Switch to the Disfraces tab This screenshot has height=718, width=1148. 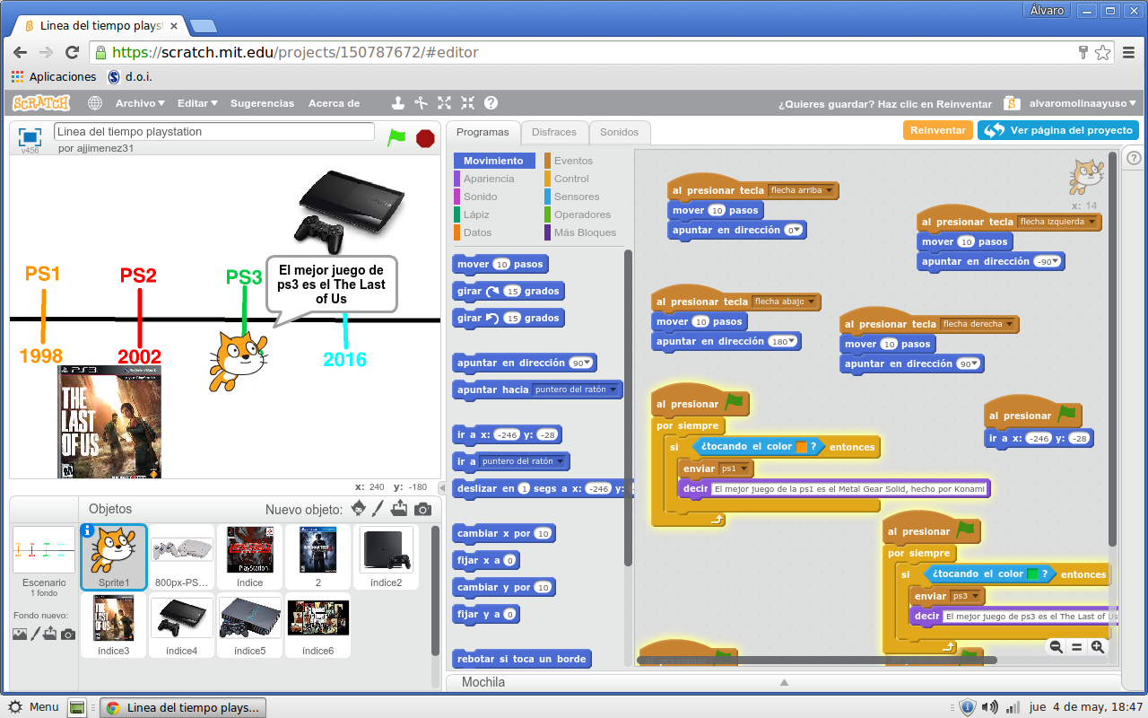pos(554,131)
